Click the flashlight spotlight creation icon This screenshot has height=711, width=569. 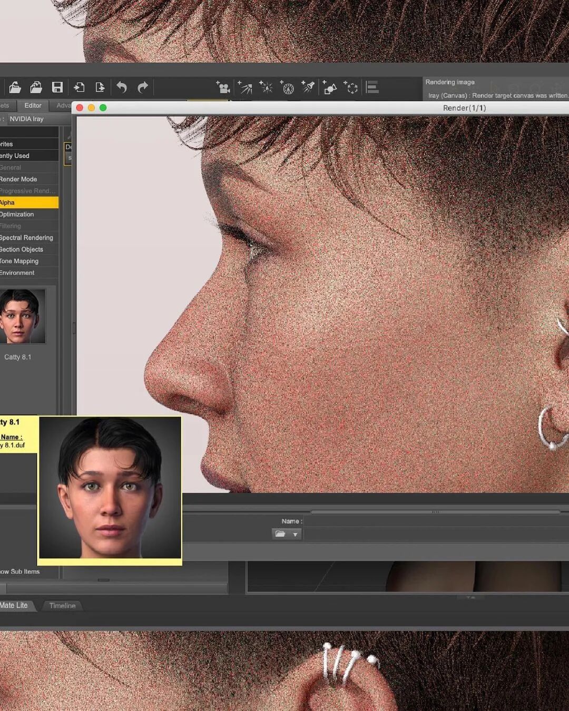[x=308, y=87]
